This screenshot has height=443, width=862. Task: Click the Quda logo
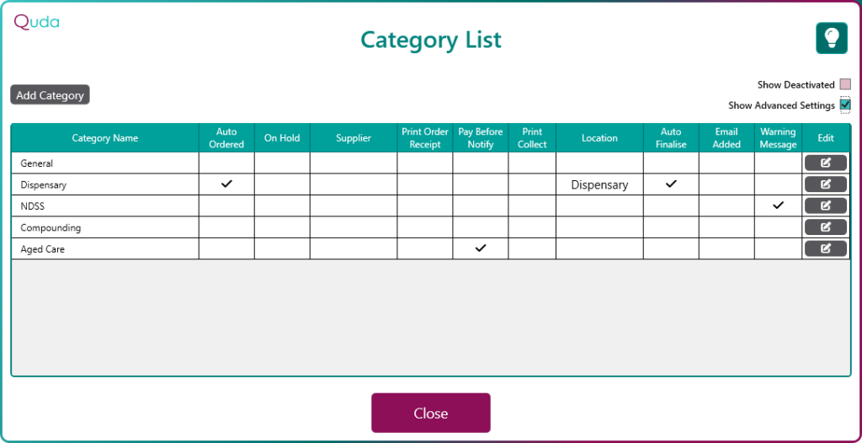click(x=36, y=22)
